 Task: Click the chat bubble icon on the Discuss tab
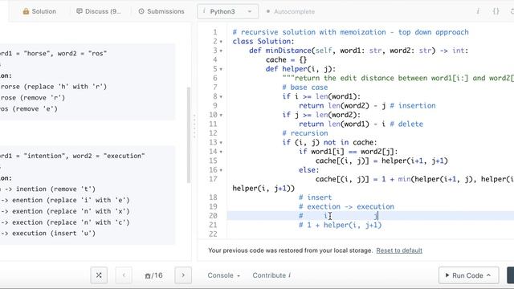pos(79,11)
